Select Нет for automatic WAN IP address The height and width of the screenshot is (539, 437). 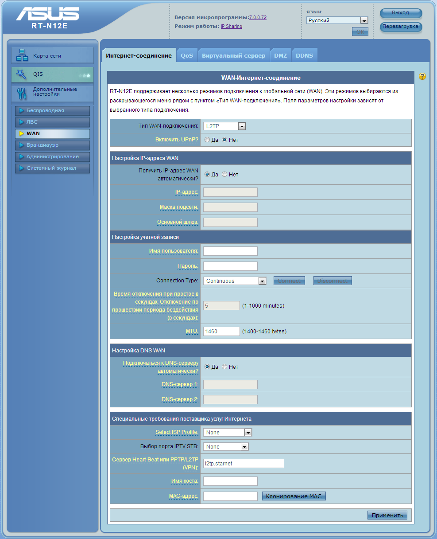point(224,175)
